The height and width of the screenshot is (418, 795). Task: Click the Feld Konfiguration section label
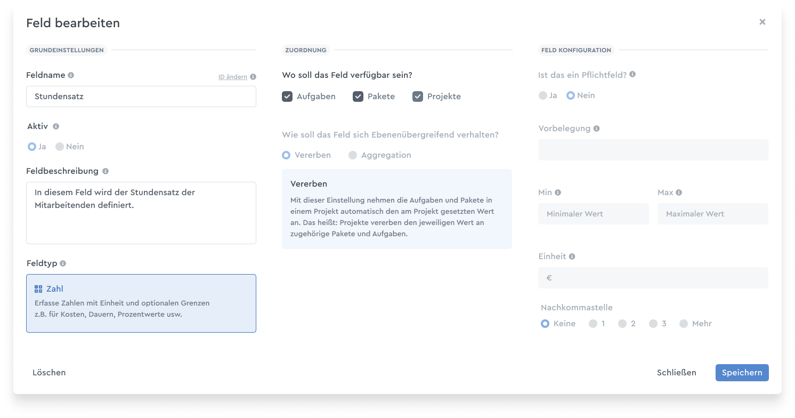tap(576, 50)
